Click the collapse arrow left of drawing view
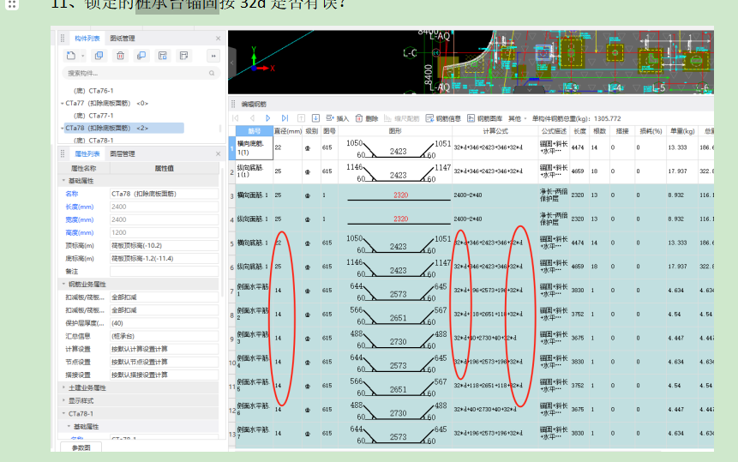This screenshot has width=738, height=462. pyautogui.click(x=231, y=62)
